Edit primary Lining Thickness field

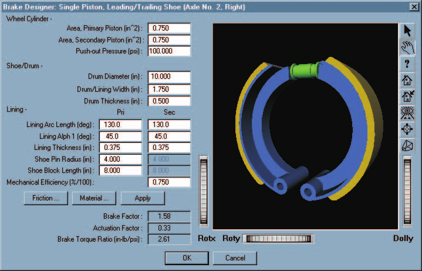pos(120,148)
